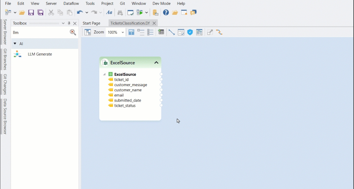Click the diagonal link line tool icon
The image size is (354, 189).
coord(172,32)
